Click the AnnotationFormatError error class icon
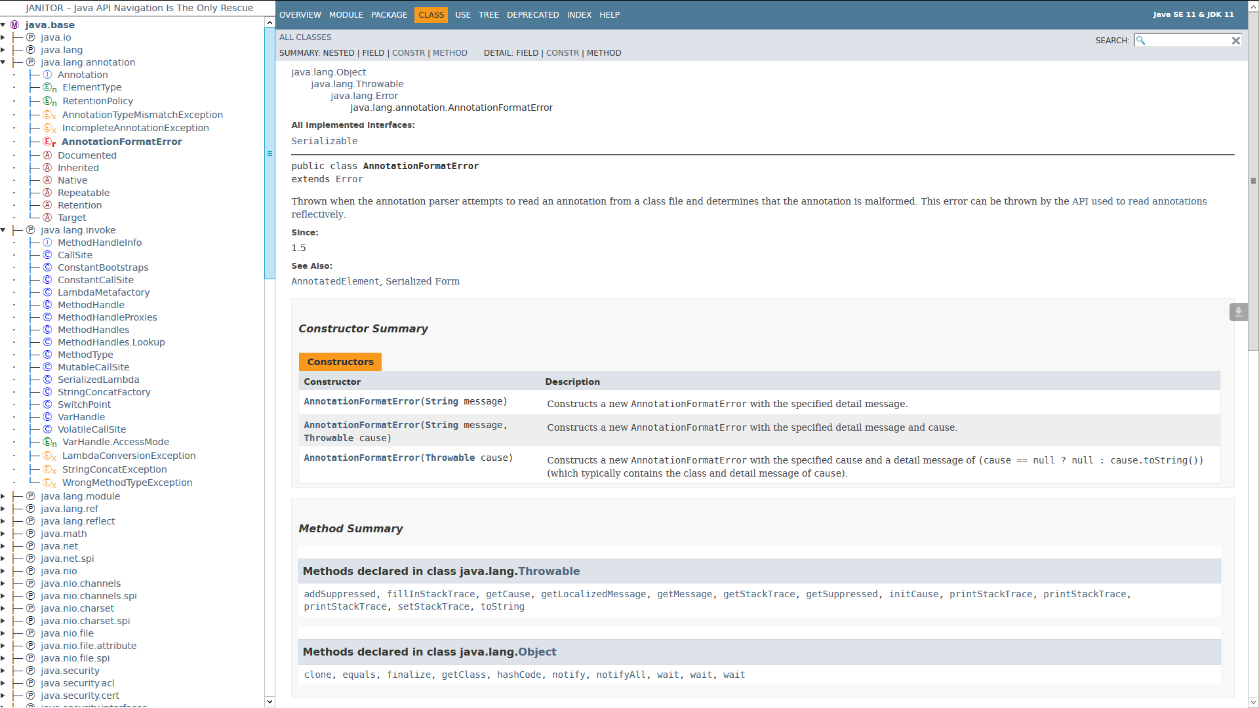Viewport: 1259px width, 708px height. point(49,141)
